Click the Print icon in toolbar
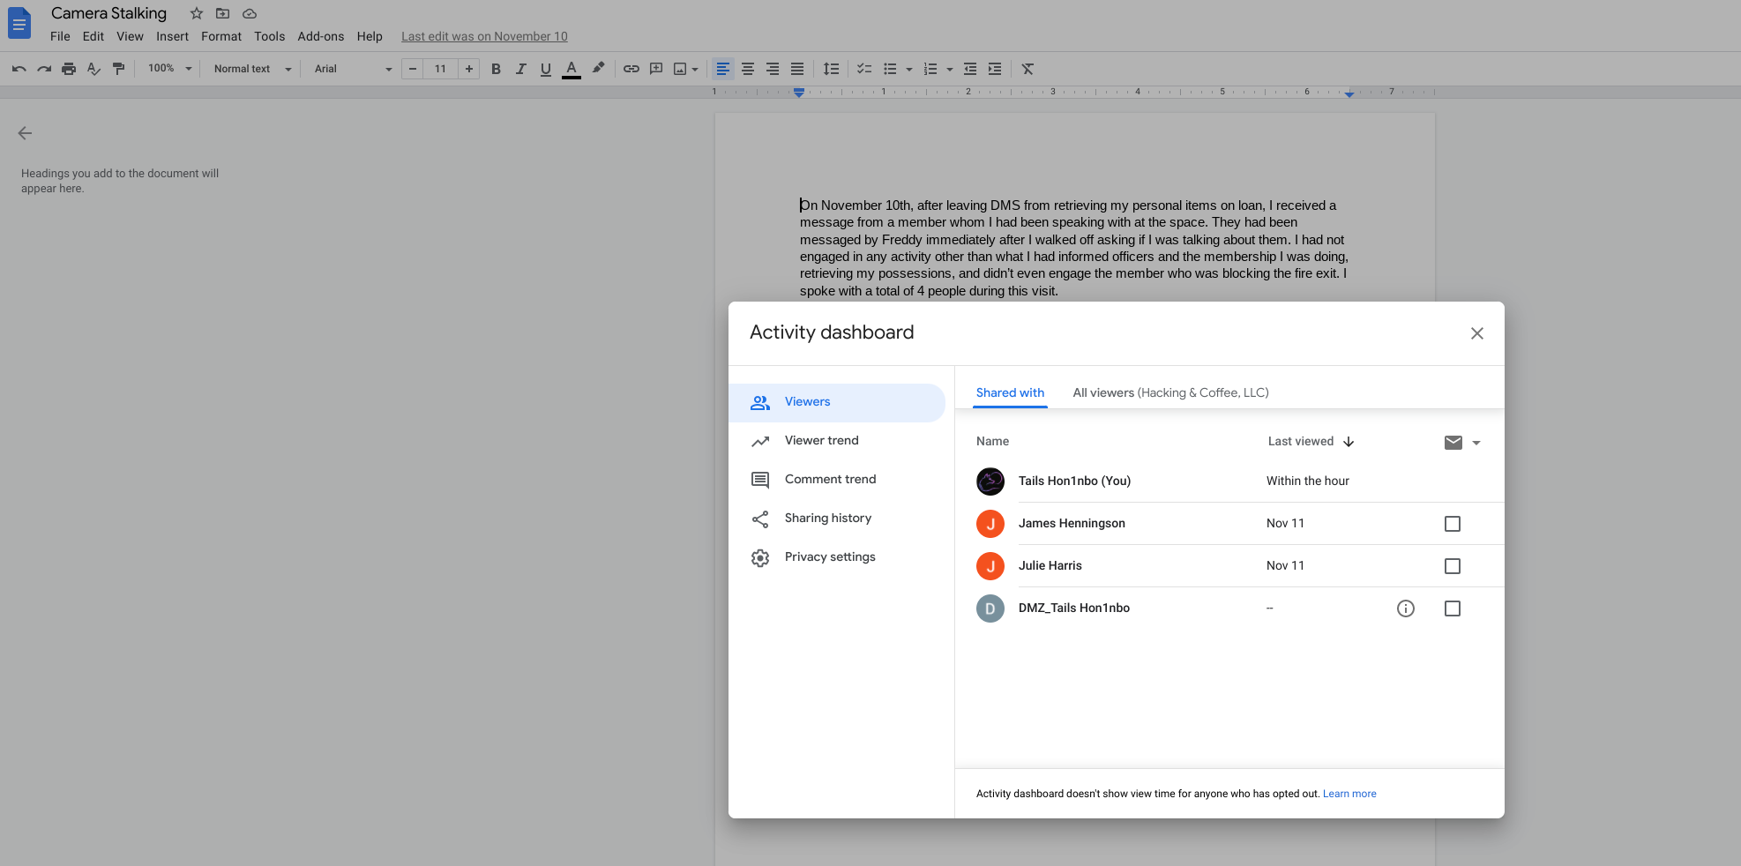This screenshot has width=1741, height=866. point(69,69)
